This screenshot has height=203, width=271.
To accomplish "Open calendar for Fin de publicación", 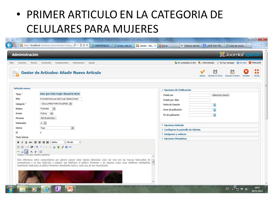I will (x=215, y=115).
